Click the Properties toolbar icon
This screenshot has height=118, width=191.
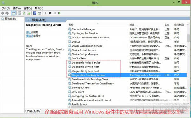[19, 13]
